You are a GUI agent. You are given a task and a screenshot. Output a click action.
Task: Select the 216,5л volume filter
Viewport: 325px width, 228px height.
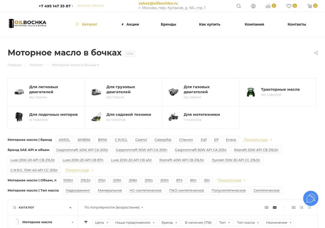86,180
